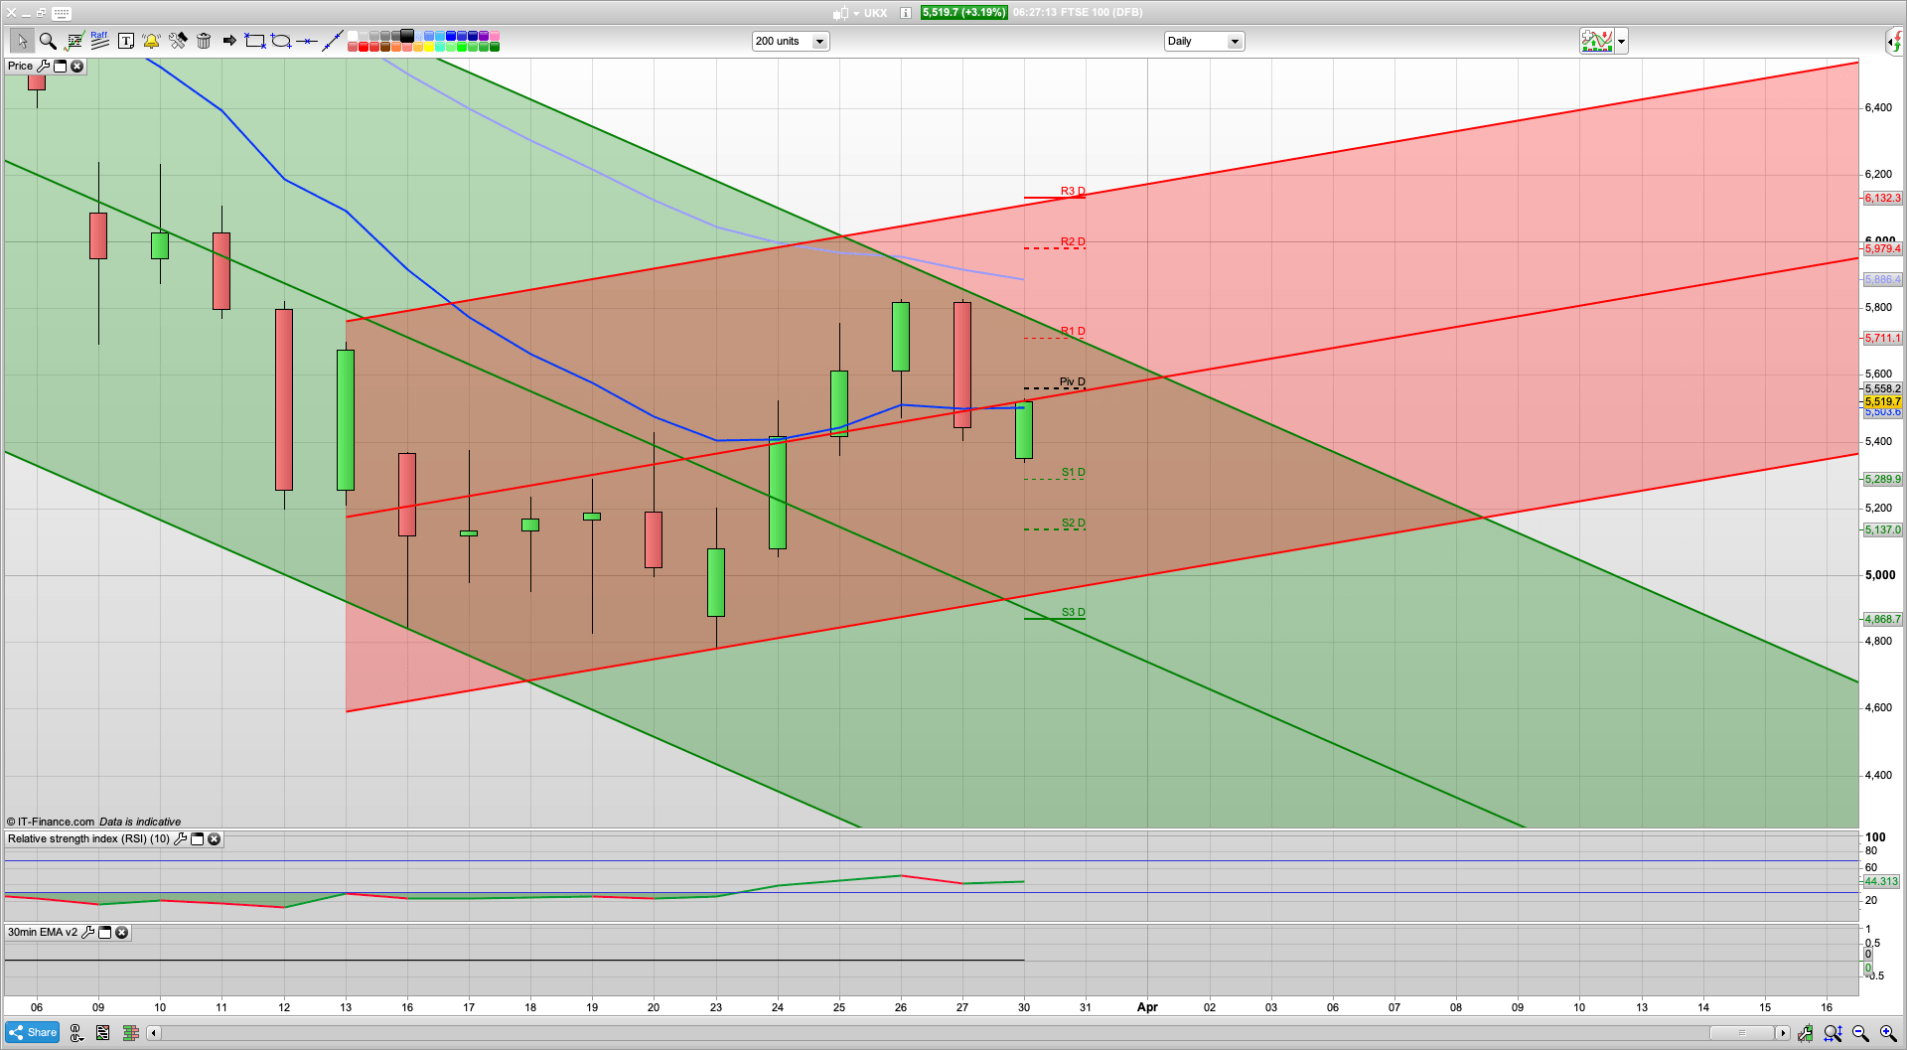1907x1050 pixels.
Task: Open the red-green order book icon
Action: [130, 1033]
